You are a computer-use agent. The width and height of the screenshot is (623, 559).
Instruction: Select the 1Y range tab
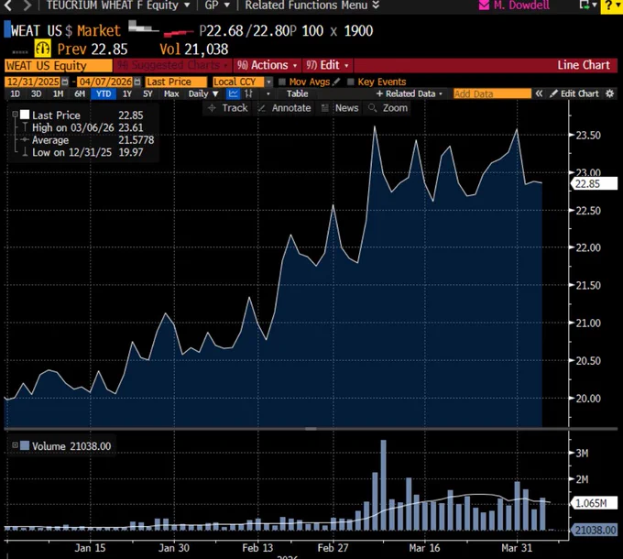click(x=127, y=93)
